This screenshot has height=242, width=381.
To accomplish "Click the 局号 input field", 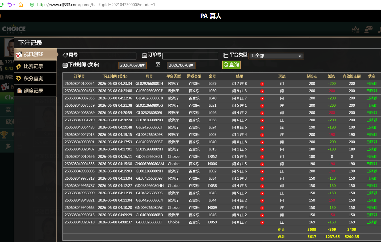I will [107, 56].
